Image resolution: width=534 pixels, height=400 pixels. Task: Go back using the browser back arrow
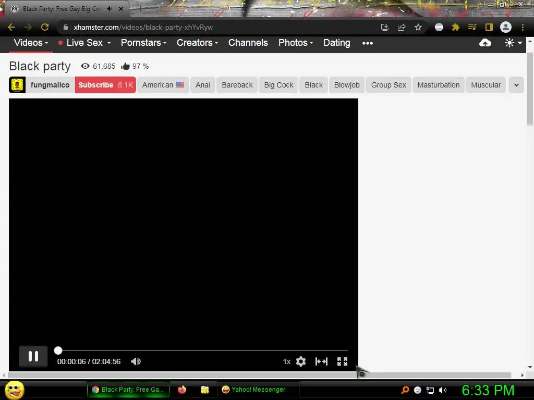coord(11,27)
